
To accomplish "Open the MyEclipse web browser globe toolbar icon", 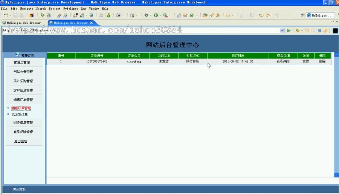I will point(49,15).
